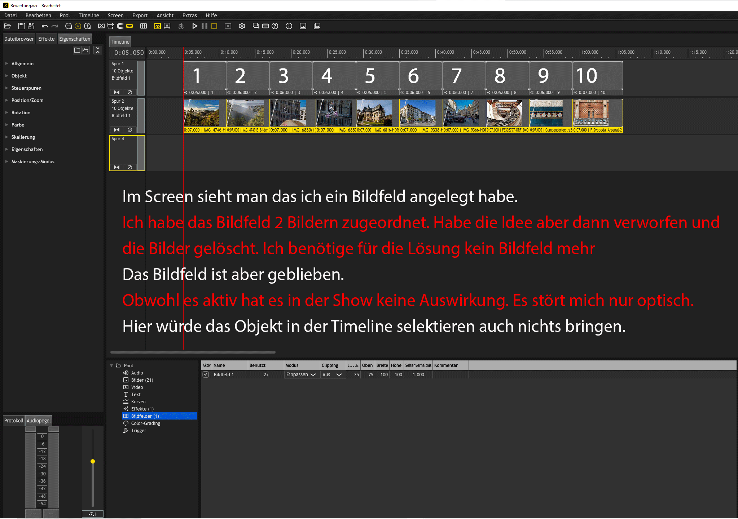Viewport: 738px width, 519px height.
Task: Click the Timeline tab
Action: click(x=120, y=41)
